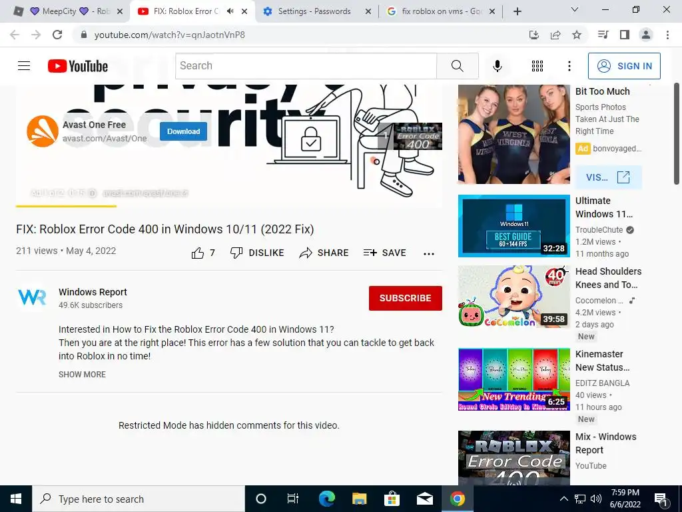Click the Windows taskbar search box
Screen dimensions: 682x512
[139, 499]
